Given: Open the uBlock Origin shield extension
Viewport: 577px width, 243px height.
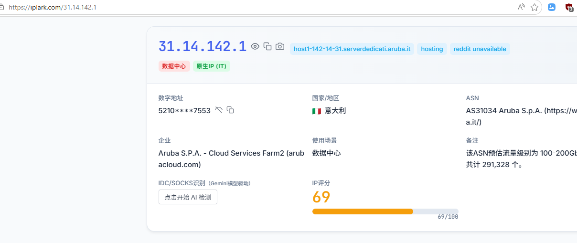Looking at the screenshot, I should pos(569,7).
